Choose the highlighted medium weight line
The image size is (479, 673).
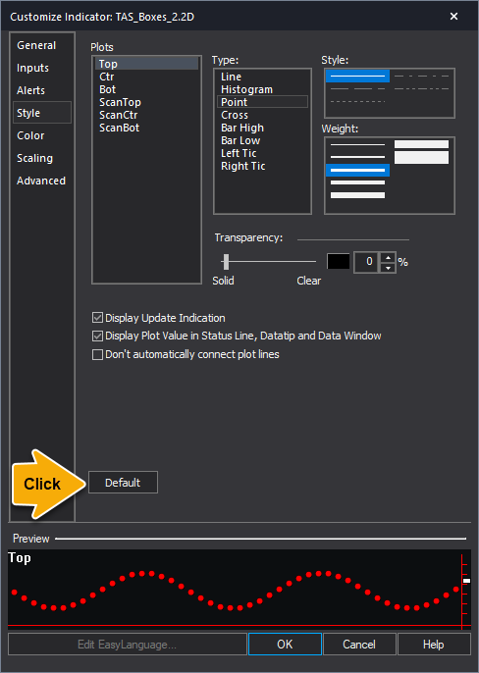pyautogui.click(x=357, y=170)
